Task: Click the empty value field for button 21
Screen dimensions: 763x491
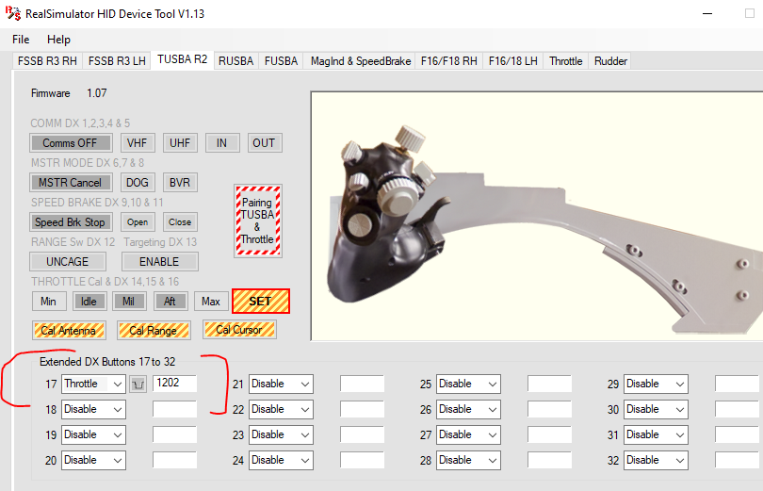Action: [x=362, y=384]
